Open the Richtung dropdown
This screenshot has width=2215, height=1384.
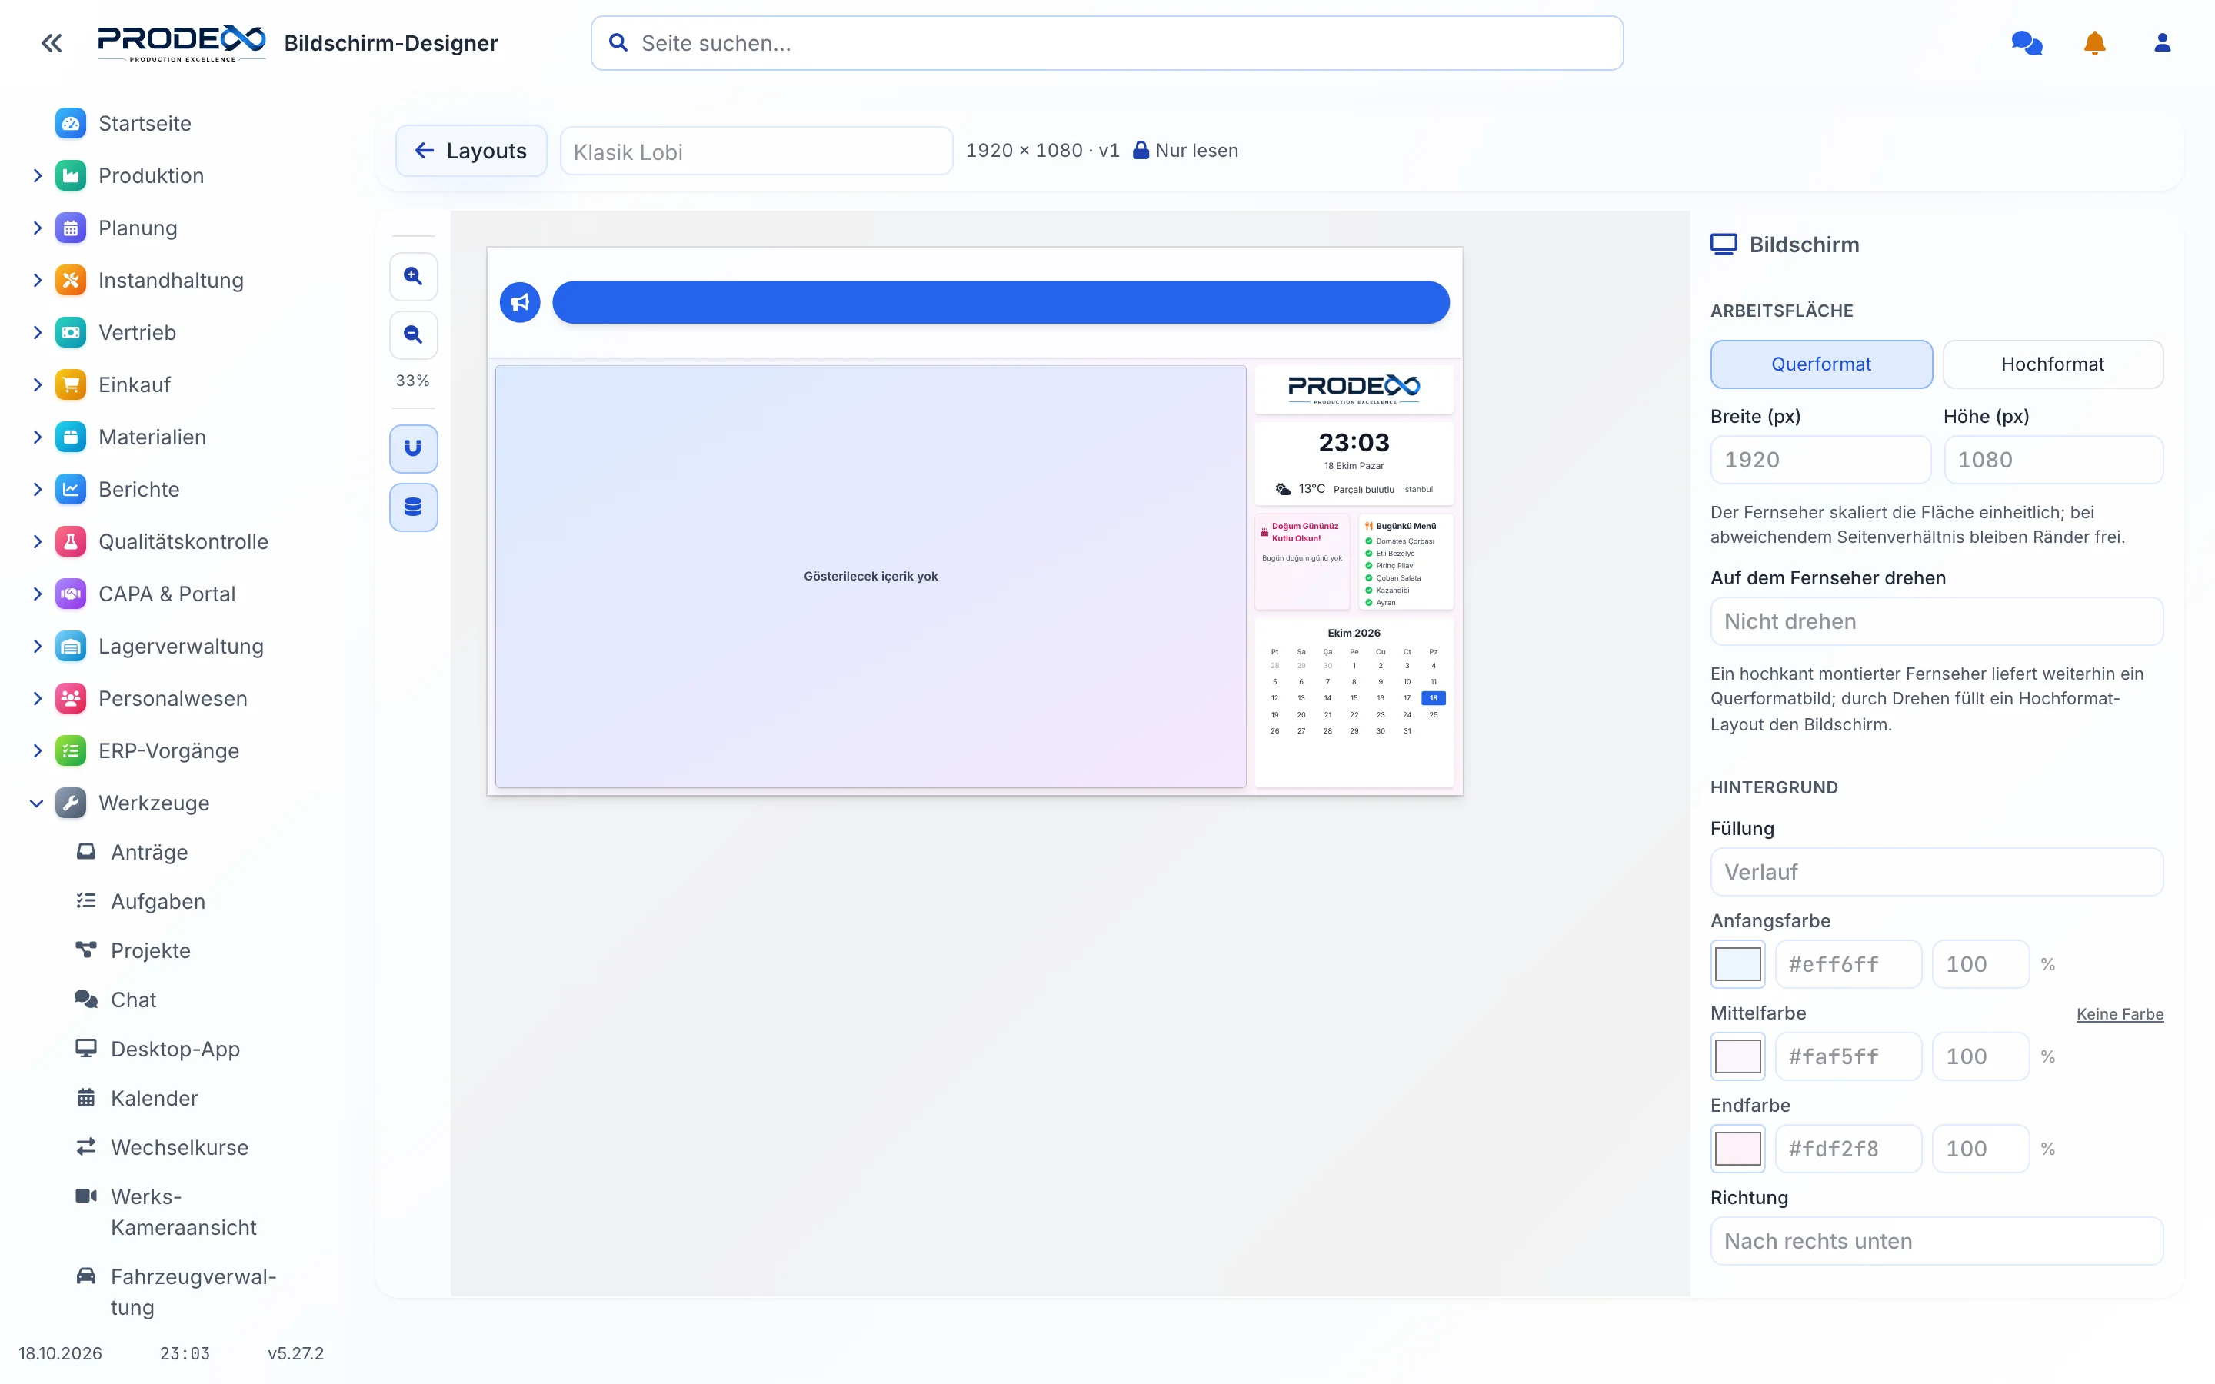(x=1937, y=1241)
